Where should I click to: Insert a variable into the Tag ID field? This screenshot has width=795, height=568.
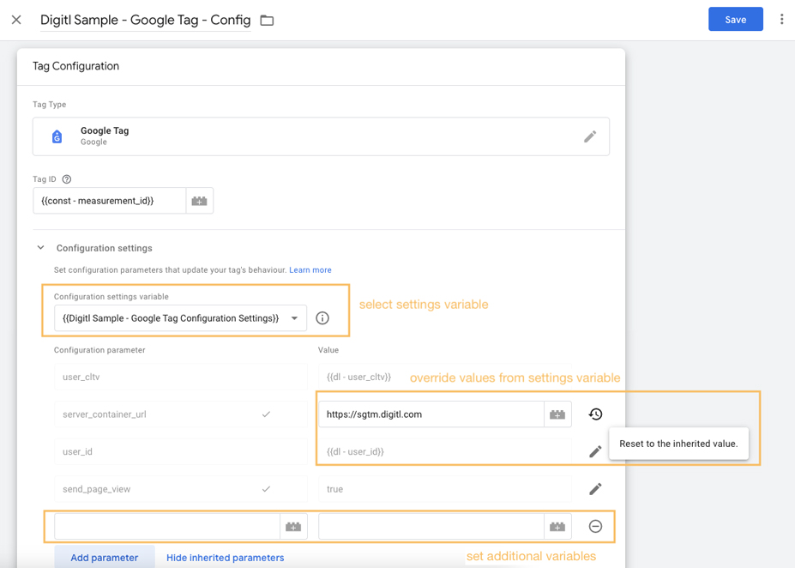(199, 201)
